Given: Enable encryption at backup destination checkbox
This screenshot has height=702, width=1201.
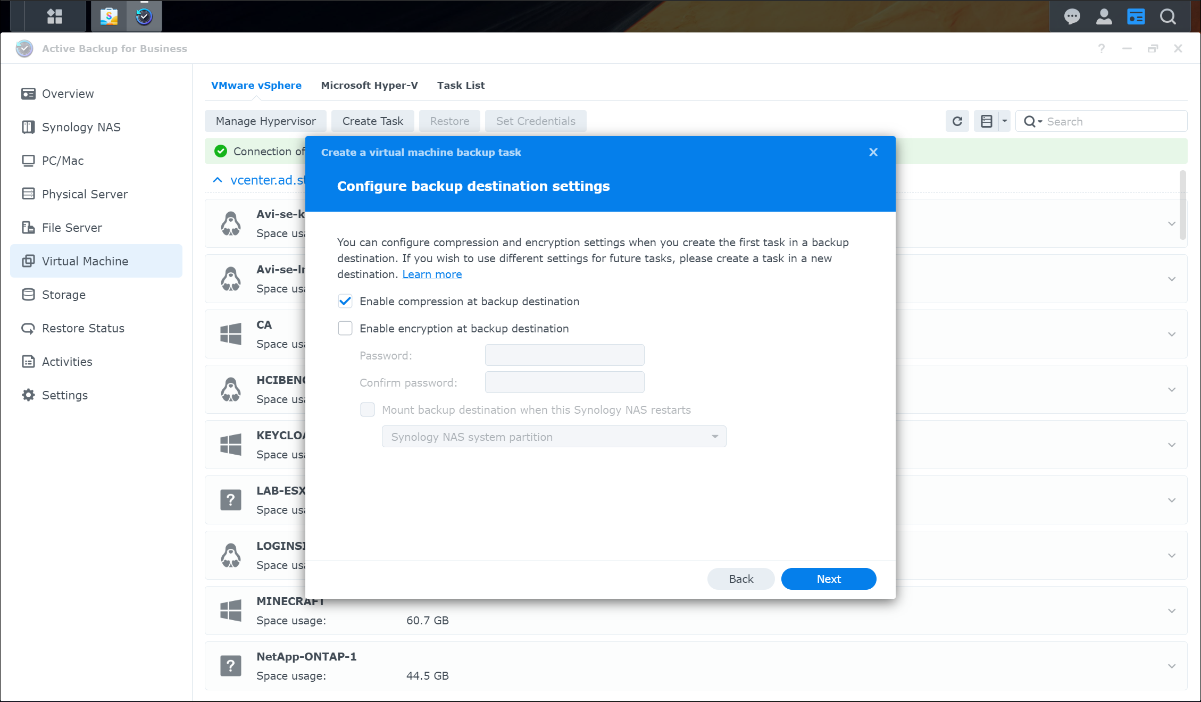Looking at the screenshot, I should [345, 329].
